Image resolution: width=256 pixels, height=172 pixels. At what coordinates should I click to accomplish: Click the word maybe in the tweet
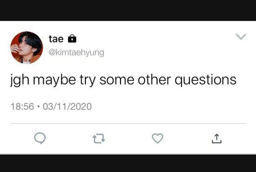pyautogui.click(x=54, y=80)
